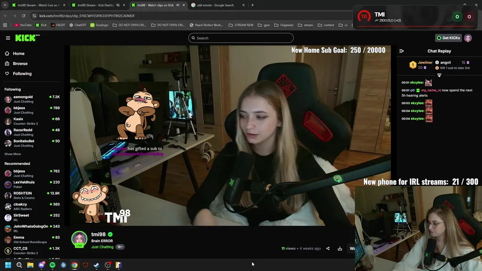The height and width of the screenshot is (271, 482).
Task: Collapse the Chat Replay panel
Action: (401, 51)
